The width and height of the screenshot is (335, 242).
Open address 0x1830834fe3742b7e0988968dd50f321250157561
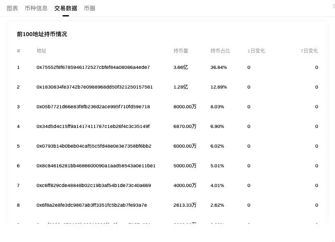(95, 87)
